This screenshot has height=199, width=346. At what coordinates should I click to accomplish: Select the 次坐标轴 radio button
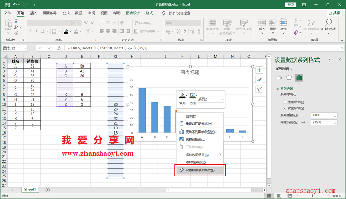(x=284, y=108)
